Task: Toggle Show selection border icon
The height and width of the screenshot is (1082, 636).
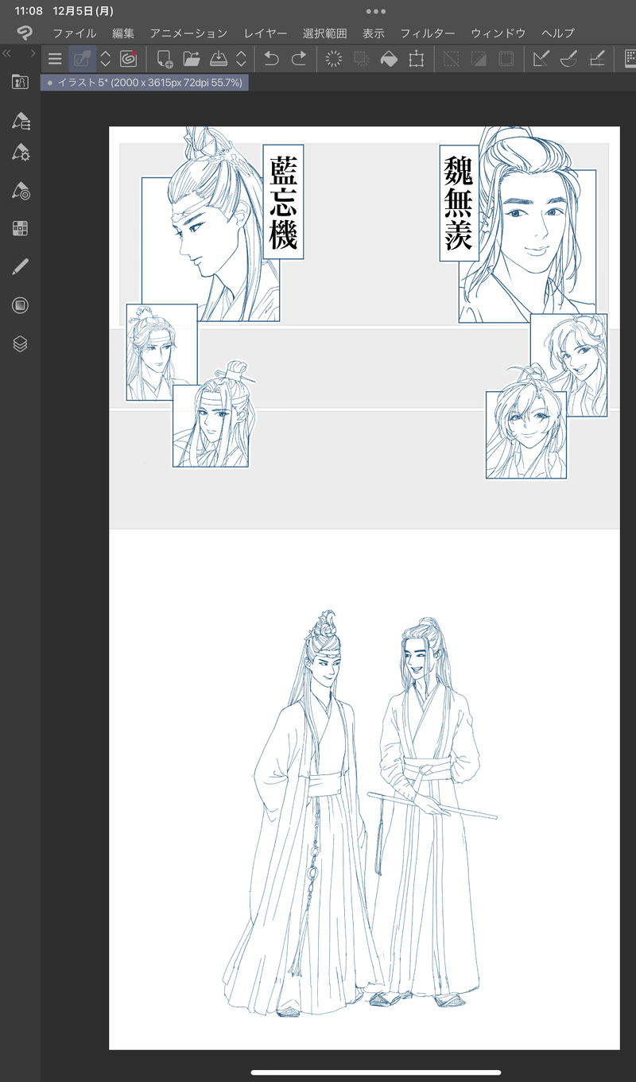Action: (506, 59)
